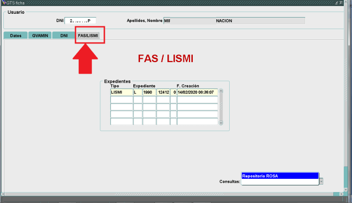Click the horizontal scrollbar left arrow
The image size is (352, 203).
[3, 194]
